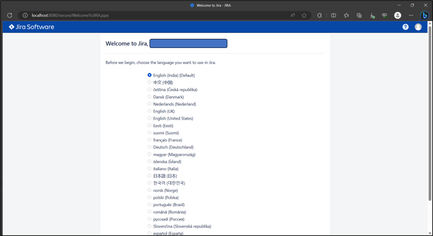Choose norsk (Norge) language
Screen dimensions: 433x236
(x=149, y=190)
